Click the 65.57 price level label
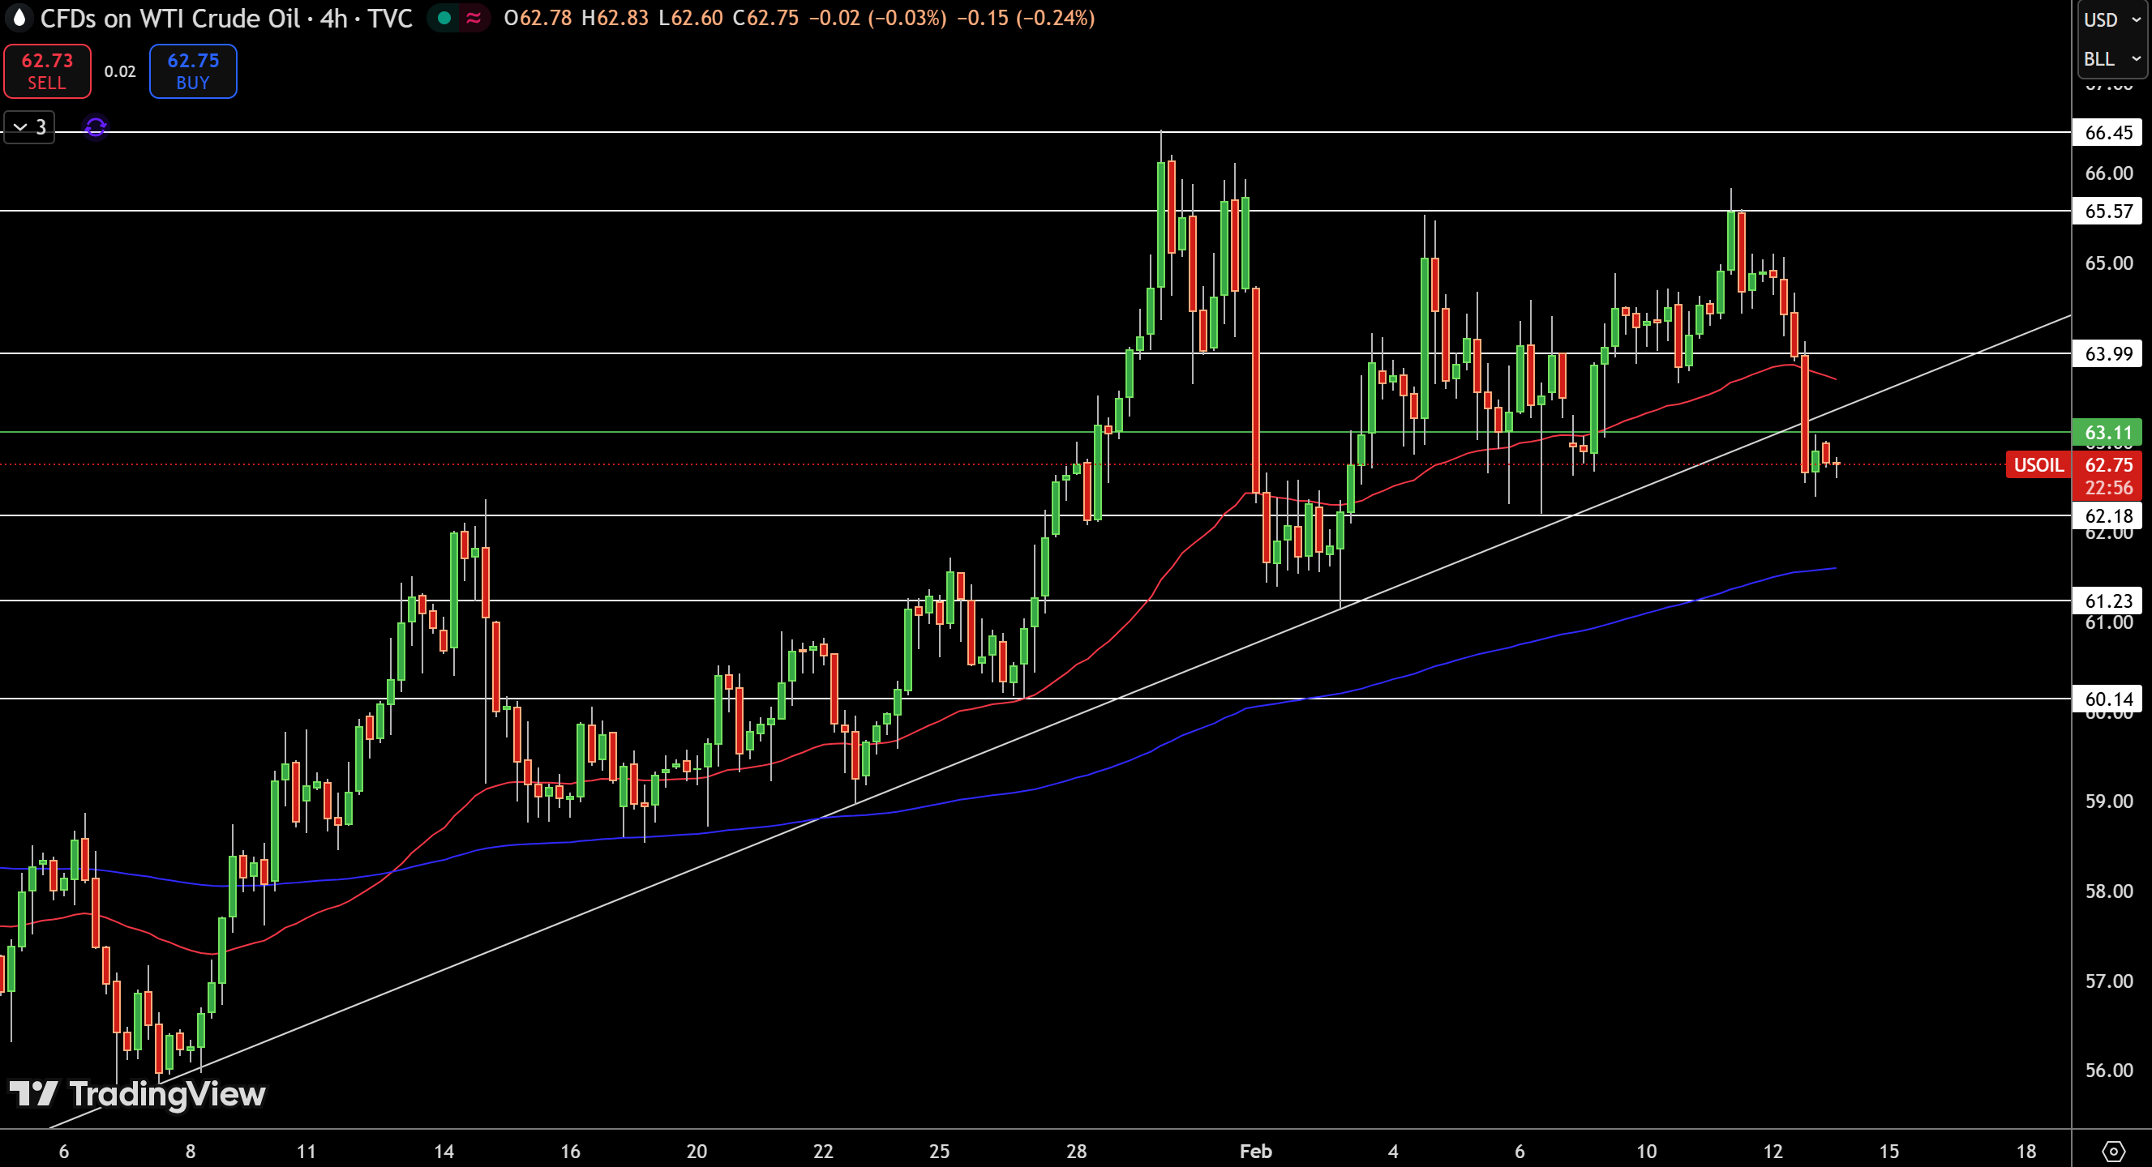This screenshot has height=1167, width=2152. (x=2107, y=212)
